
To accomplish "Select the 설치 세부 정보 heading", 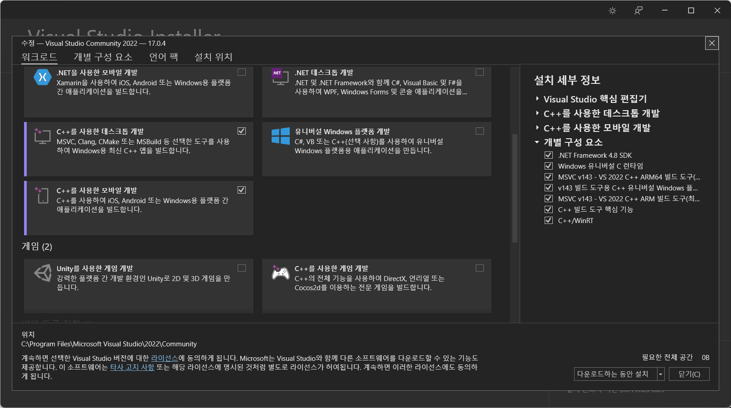I will click(x=567, y=80).
